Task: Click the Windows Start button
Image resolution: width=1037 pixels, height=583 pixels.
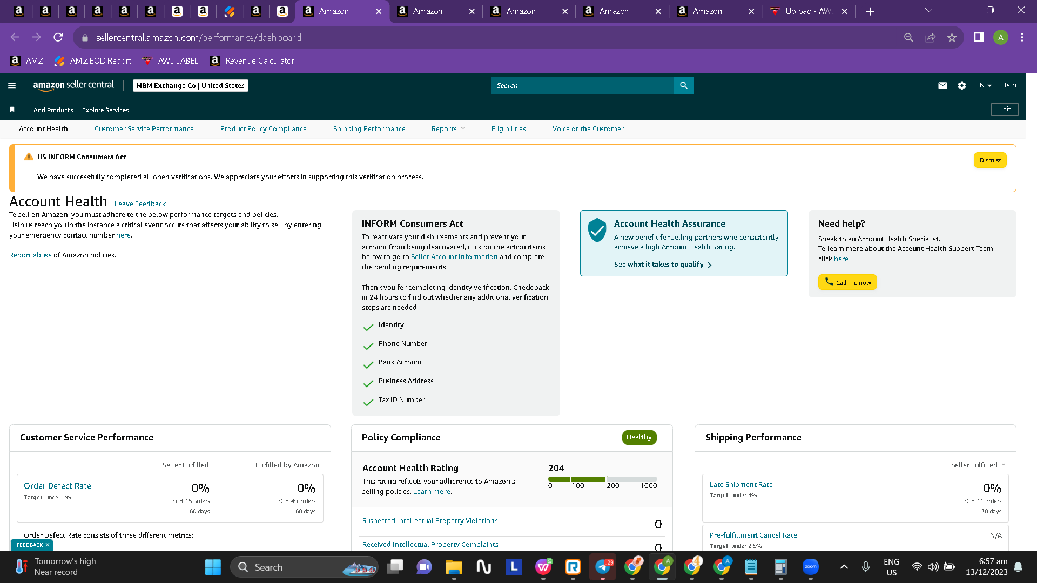Action: pyautogui.click(x=213, y=567)
